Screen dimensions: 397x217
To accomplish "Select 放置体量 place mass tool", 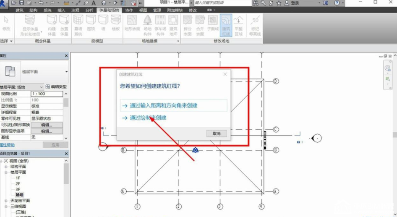I will click(x=64, y=25).
